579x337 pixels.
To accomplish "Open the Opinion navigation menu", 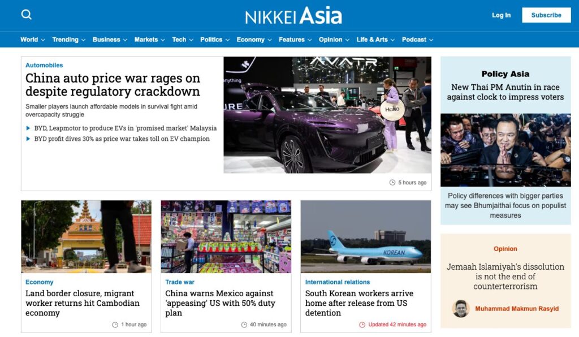I will coord(334,40).
